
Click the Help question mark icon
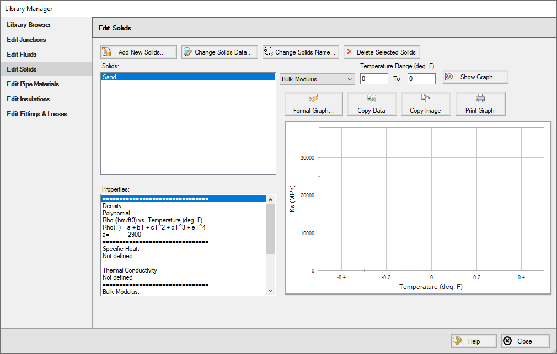tap(458, 341)
